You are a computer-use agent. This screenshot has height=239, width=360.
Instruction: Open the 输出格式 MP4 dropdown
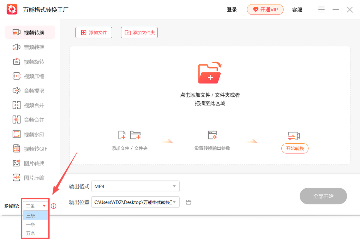pyautogui.click(x=135, y=186)
